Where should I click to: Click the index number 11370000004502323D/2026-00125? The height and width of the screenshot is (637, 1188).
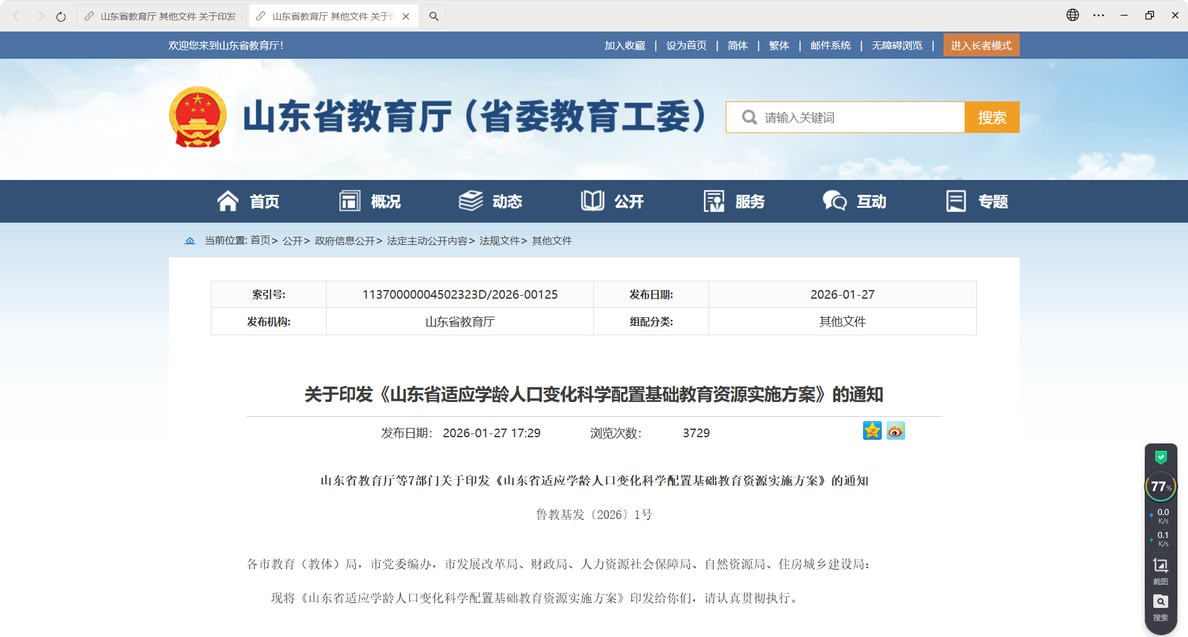460,295
